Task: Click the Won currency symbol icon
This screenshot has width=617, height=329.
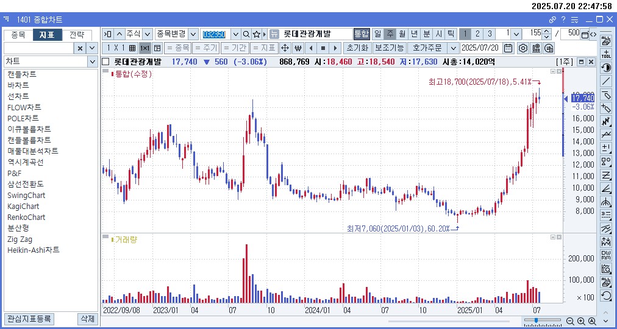Action: [x=298, y=48]
